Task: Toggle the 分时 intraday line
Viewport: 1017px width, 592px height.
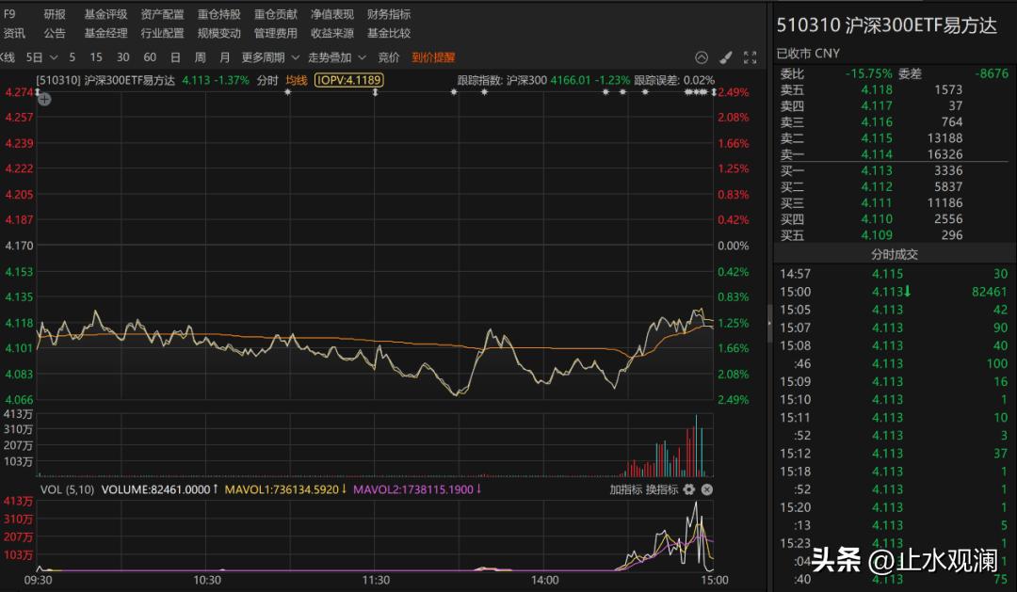Action: pos(267,80)
